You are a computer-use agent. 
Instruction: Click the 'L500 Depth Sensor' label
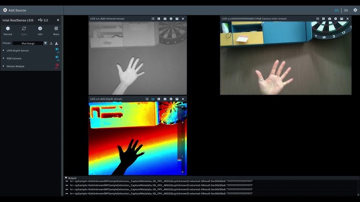pos(18,51)
